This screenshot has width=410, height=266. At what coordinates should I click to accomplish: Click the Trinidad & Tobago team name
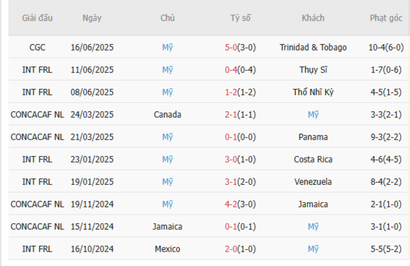click(313, 47)
